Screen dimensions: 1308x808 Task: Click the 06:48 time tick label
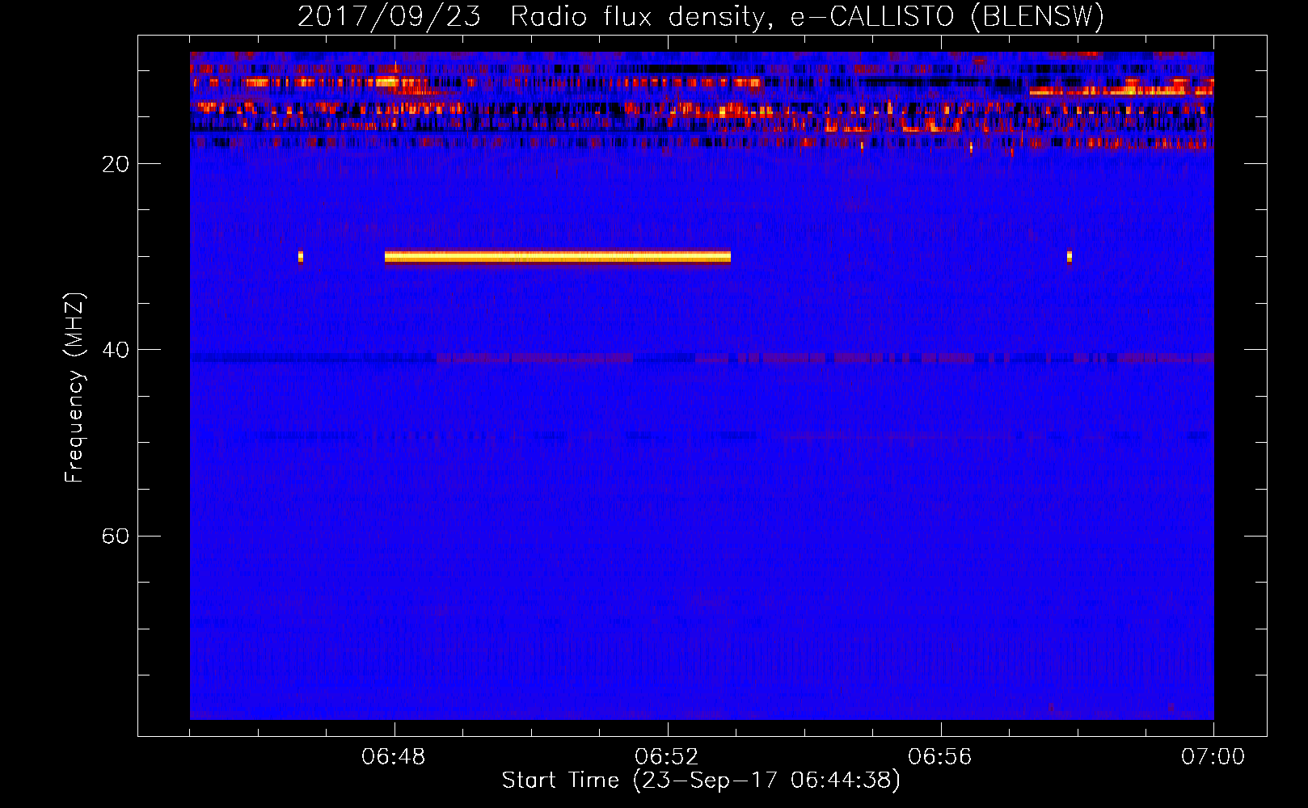[394, 757]
